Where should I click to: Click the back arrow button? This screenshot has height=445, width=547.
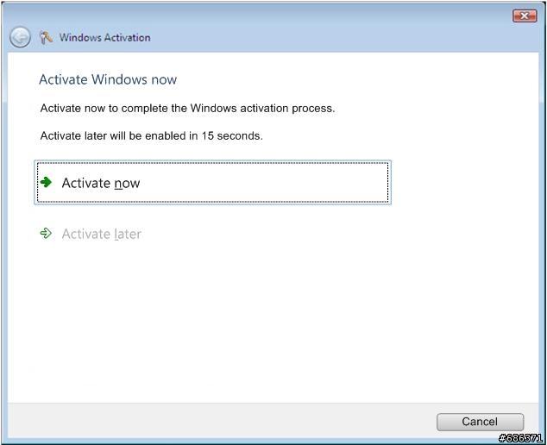20,37
